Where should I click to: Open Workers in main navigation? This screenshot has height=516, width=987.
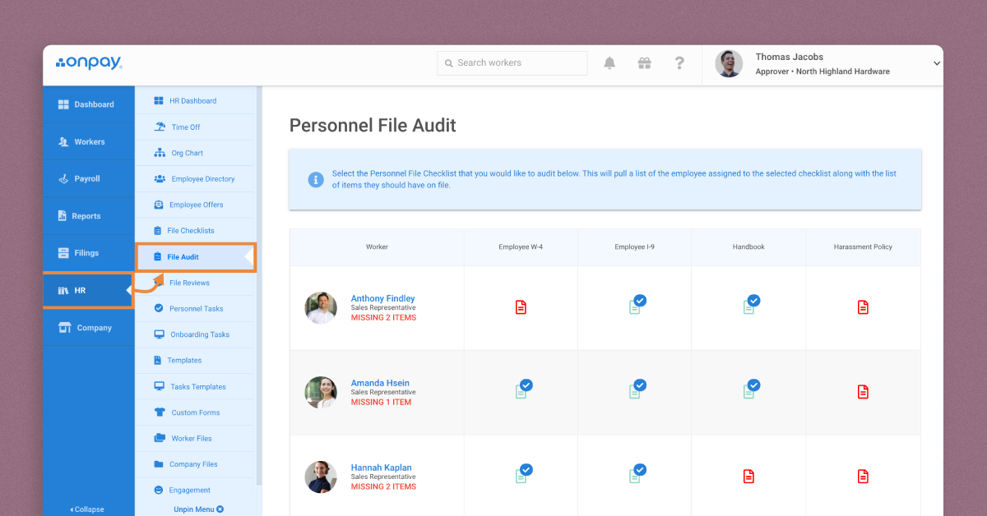(89, 141)
